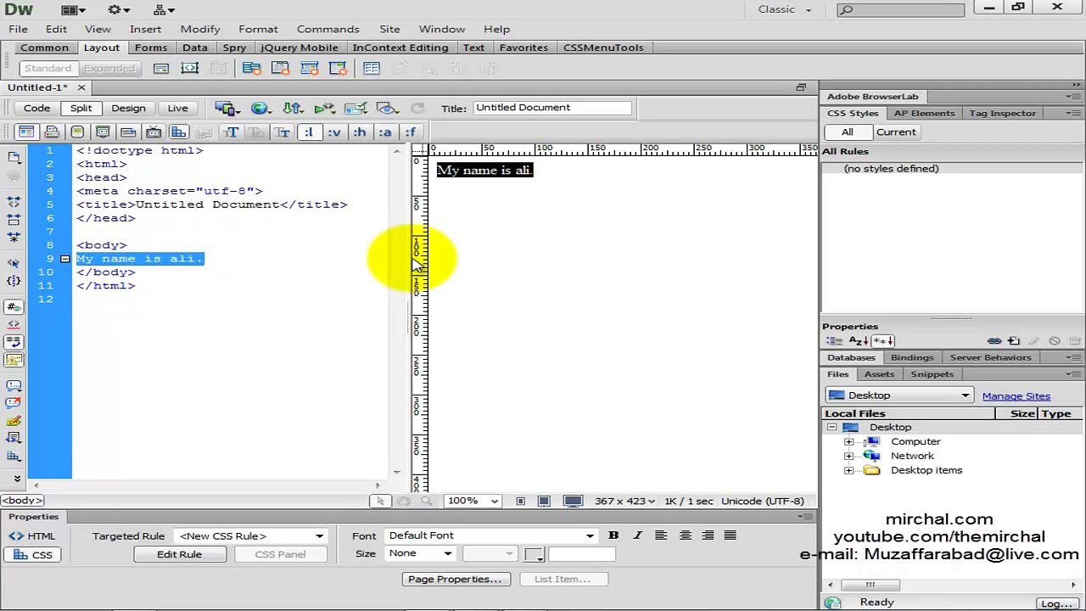Click the Title input field
This screenshot has height=611, width=1086.
pos(552,108)
